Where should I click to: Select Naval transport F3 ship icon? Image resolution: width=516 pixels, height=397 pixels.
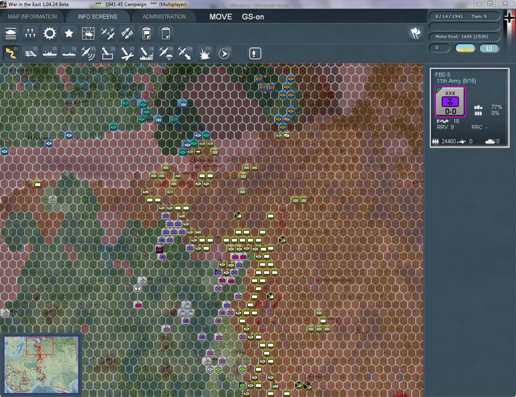(50, 53)
